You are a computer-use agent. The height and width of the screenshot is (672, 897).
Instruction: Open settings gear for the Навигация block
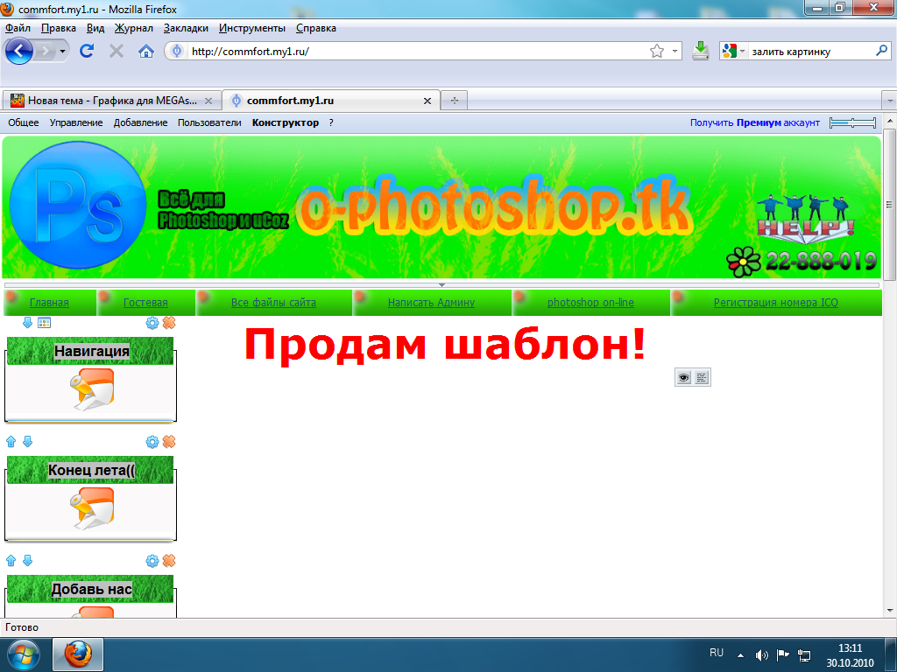click(152, 323)
